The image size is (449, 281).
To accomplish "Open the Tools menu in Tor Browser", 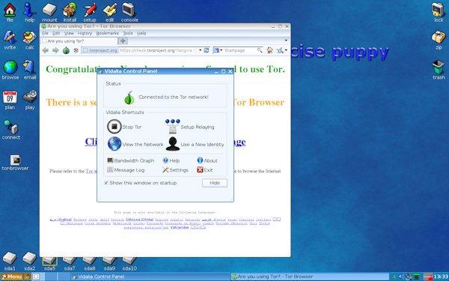I will tap(128, 33).
